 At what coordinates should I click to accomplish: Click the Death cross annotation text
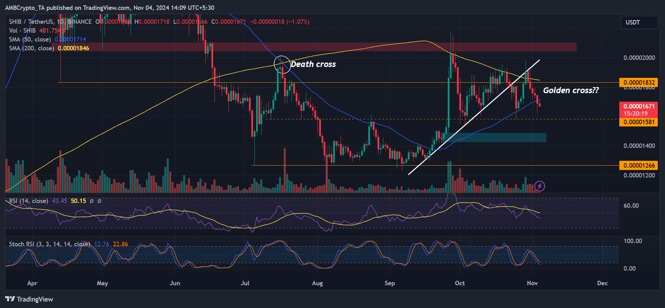(x=313, y=64)
